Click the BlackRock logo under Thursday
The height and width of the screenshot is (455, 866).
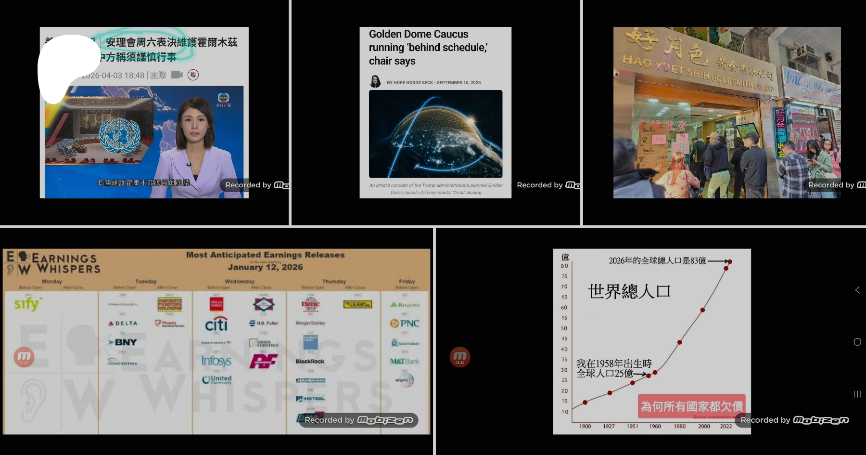(x=310, y=361)
